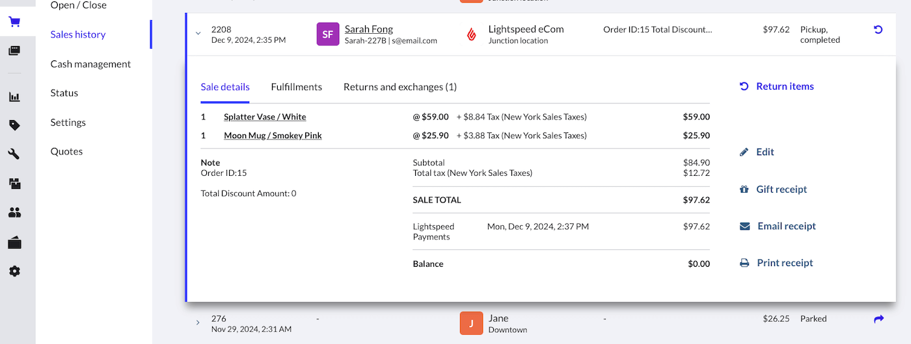Click the printer icon beside Print receipt
Viewport: 911px width, 344px height.
click(744, 263)
